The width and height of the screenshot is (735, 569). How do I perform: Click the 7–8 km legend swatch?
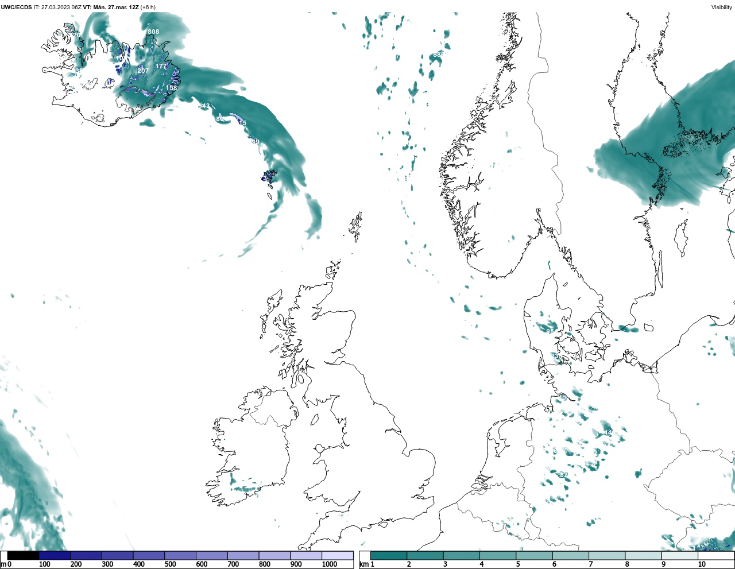(x=606, y=555)
